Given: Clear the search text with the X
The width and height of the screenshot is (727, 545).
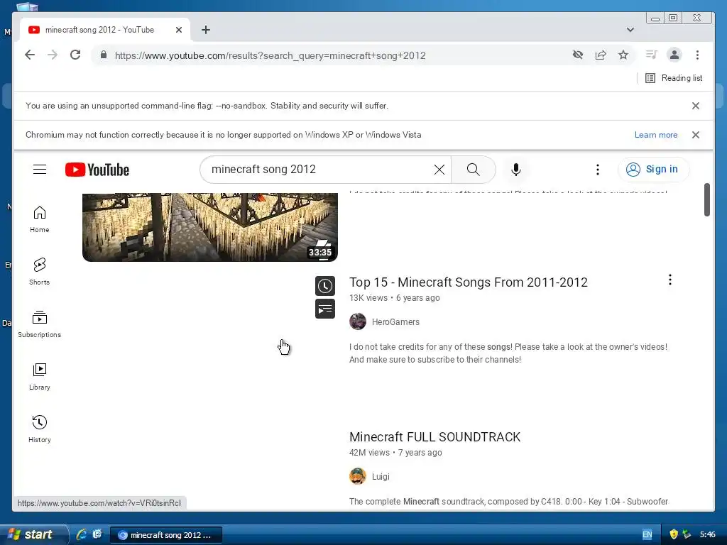Looking at the screenshot, I should 439,170.
